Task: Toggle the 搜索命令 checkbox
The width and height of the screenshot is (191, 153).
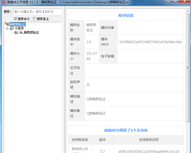Action: 15,19
